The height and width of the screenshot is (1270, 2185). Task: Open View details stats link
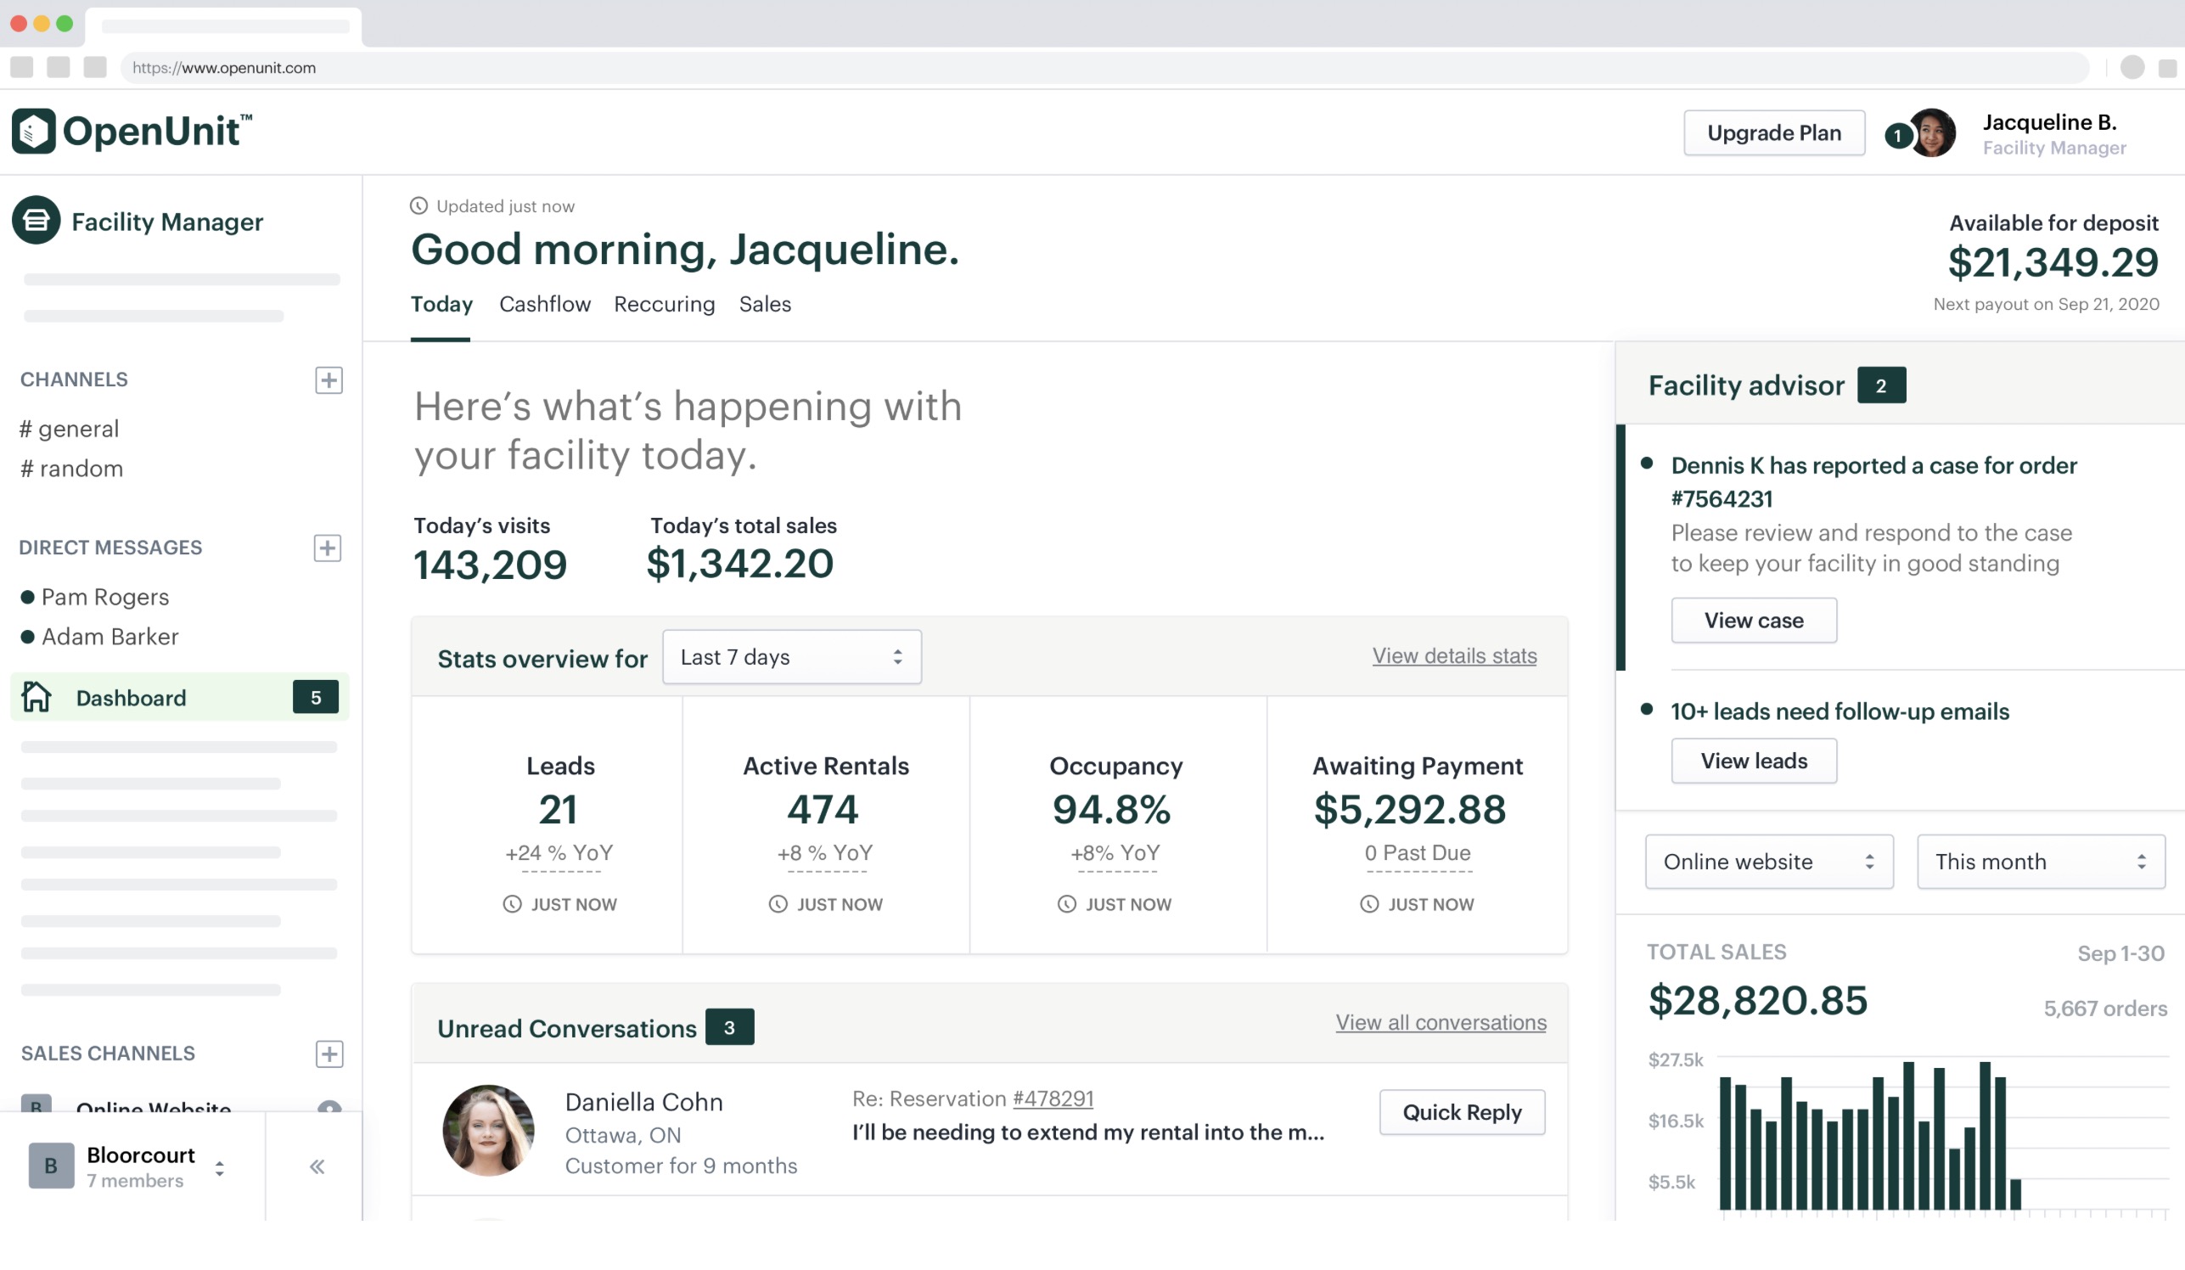click(x=1453, y=656)
